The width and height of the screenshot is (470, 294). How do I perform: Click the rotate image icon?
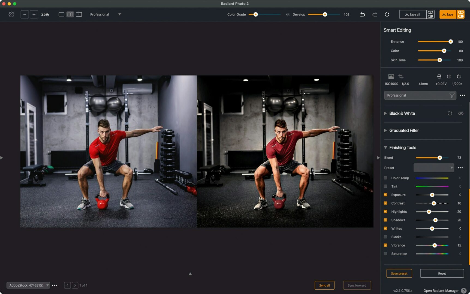(x=459, y=76)
